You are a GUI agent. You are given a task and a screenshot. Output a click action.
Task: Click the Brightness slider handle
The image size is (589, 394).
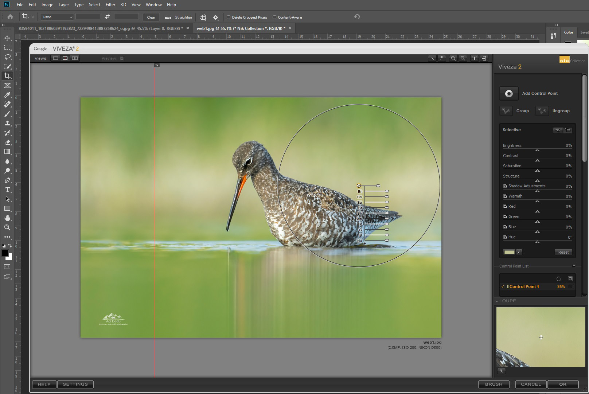coord(537,150)
